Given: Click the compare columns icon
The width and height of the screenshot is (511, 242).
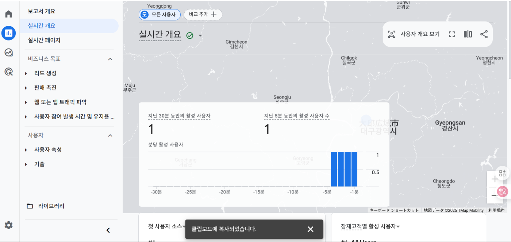Looking at the screenshot, I should pos(468,34).
